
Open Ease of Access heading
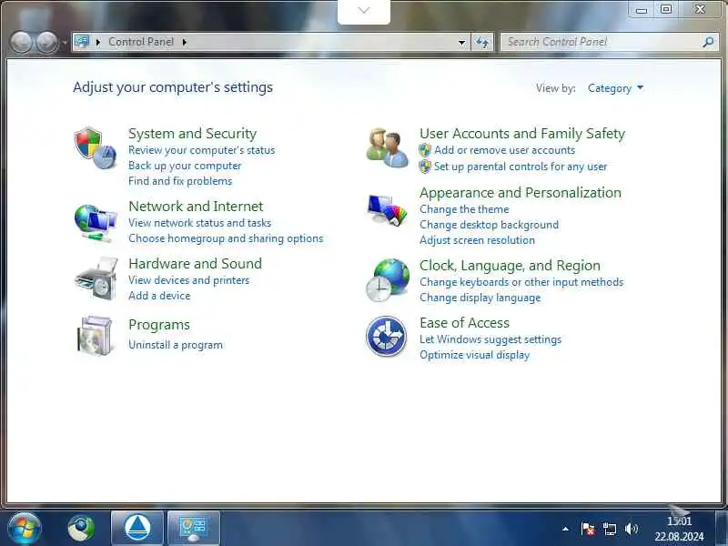pyautogui.click(x=464, y=323)
